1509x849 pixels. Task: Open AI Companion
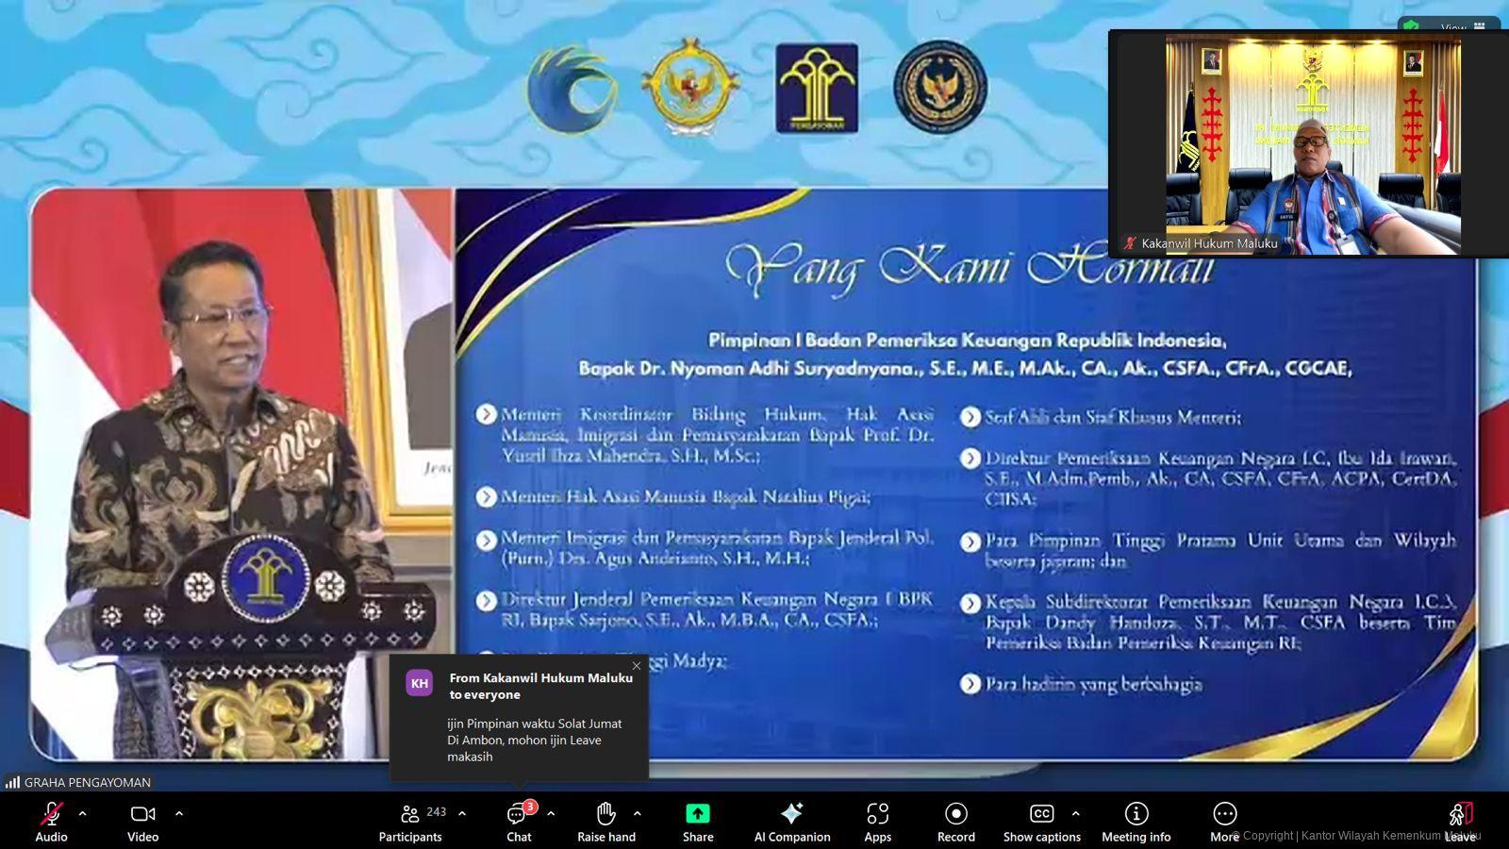[x=791, y=819]
